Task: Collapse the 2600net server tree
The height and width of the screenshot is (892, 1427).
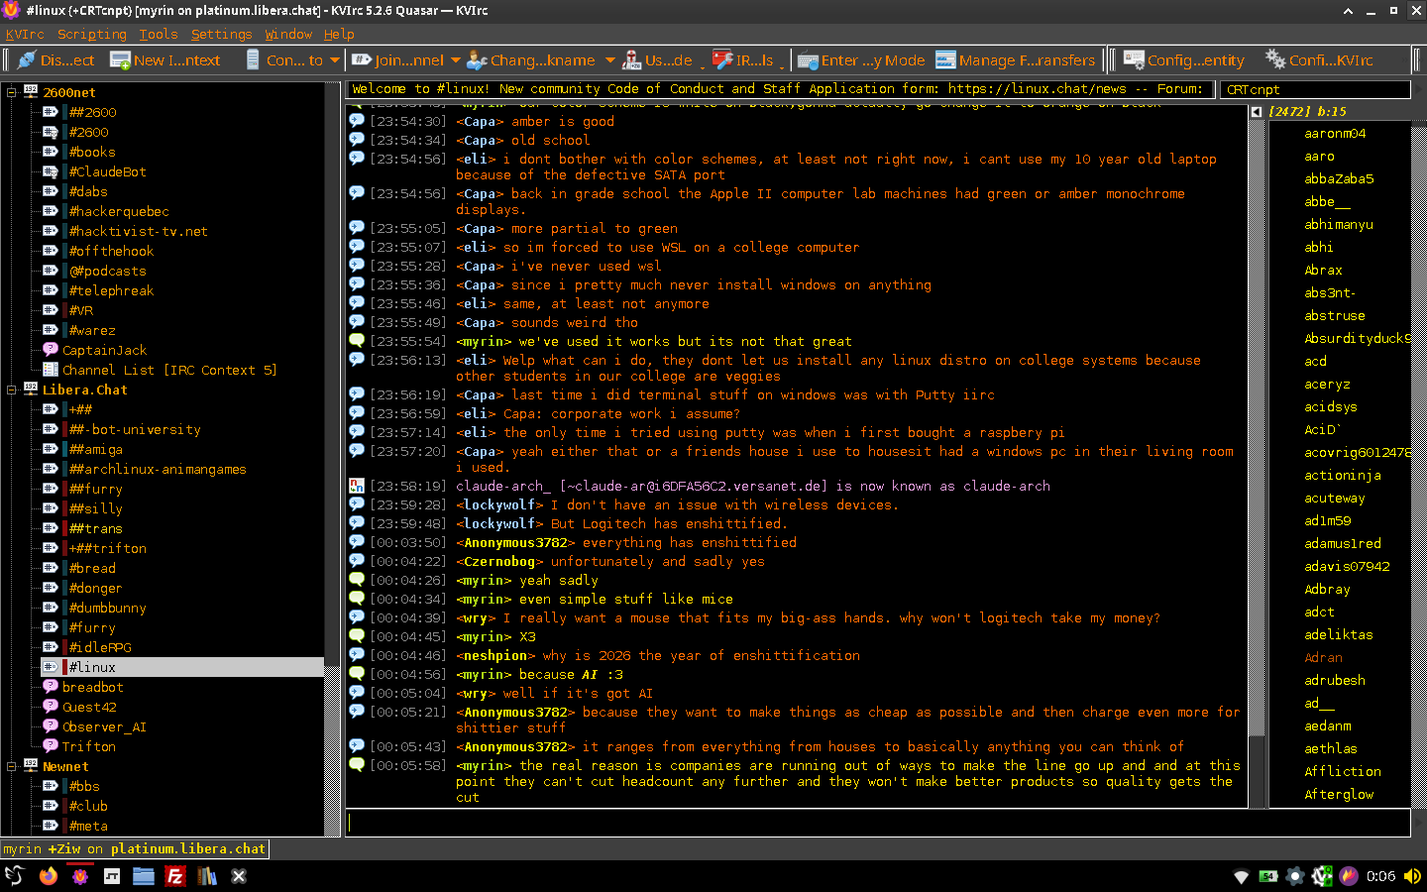Action: click(12, 92)
